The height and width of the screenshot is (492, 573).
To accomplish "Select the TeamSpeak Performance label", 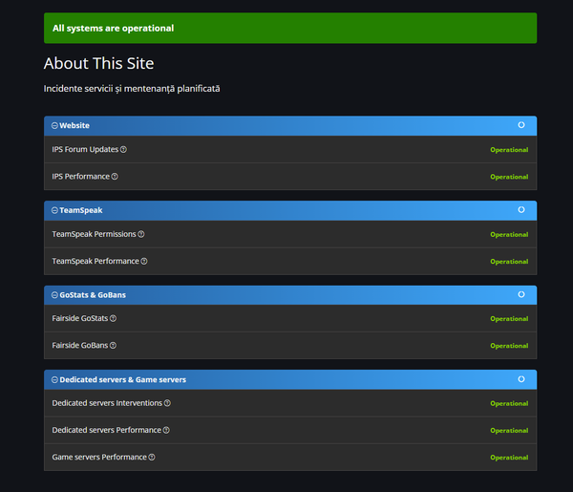I will [x=95, y=262].
